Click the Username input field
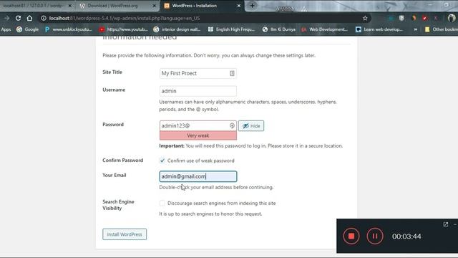Image resolution: width=458 pixels, height=258 pixels. coord(198,91)
